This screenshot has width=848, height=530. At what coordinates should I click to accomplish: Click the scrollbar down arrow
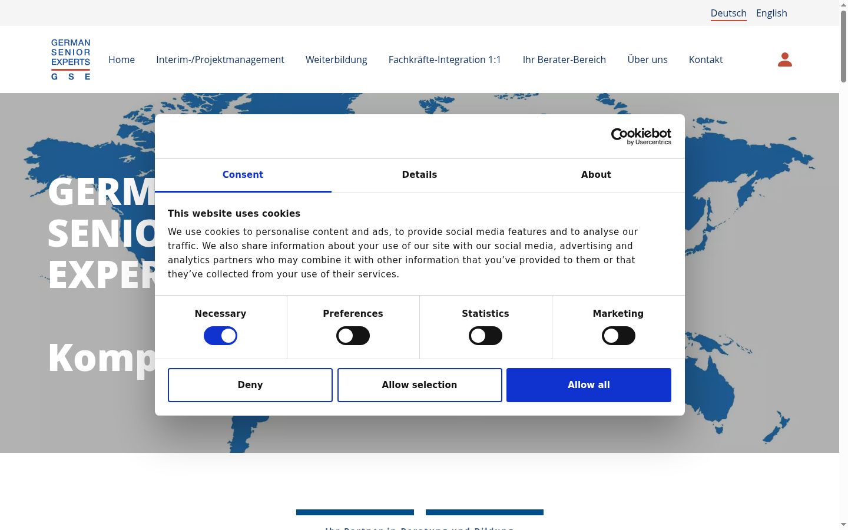843,524
